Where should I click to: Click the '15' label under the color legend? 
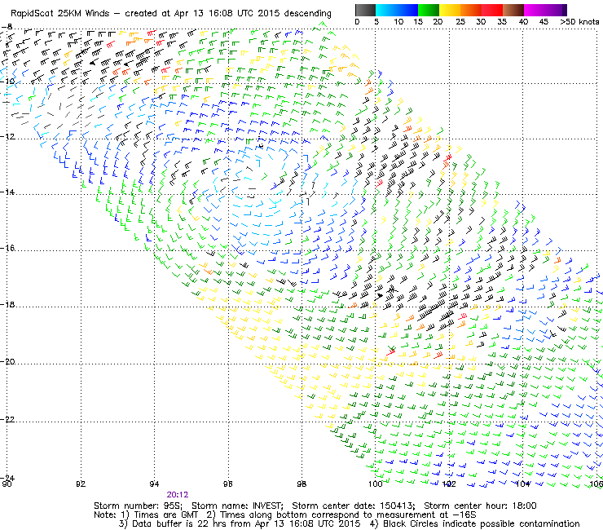(418, 22)
